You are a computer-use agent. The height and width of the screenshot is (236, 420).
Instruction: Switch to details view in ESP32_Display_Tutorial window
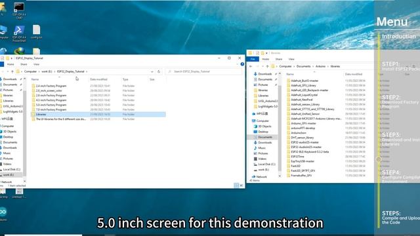tap(236, 185)
